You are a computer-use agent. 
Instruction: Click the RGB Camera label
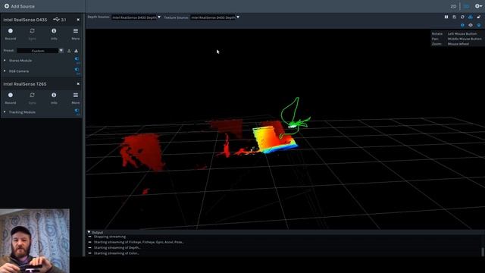coord(19,71)
